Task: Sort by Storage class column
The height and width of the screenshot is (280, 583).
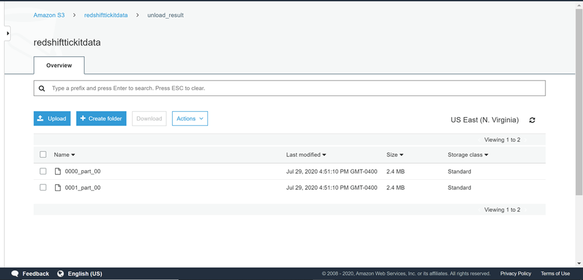Action: click(468, 155)
